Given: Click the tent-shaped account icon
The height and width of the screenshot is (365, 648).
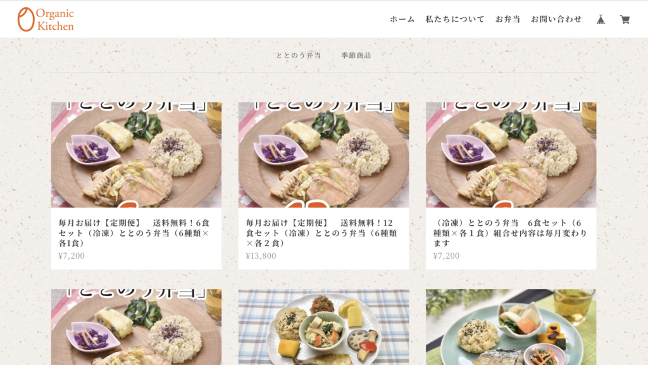Looking at the screenshot, I should click(601, 20).
